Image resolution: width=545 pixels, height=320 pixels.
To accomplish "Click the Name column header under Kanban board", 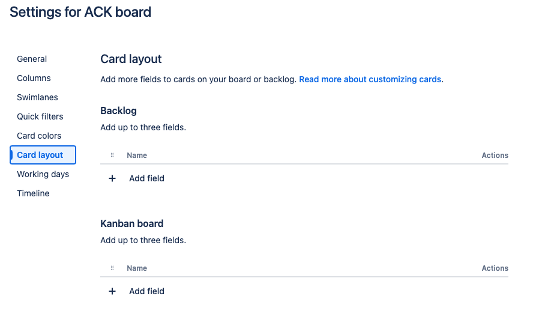I will [137, 268].
